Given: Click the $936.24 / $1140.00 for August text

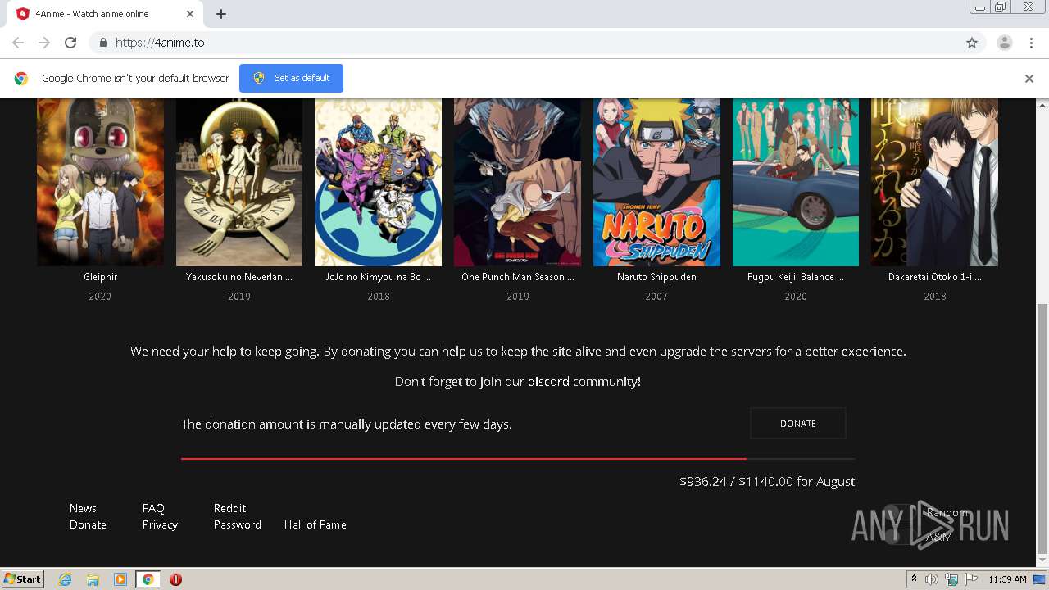Looking at the screenshot, I should (x=767, y=482).
